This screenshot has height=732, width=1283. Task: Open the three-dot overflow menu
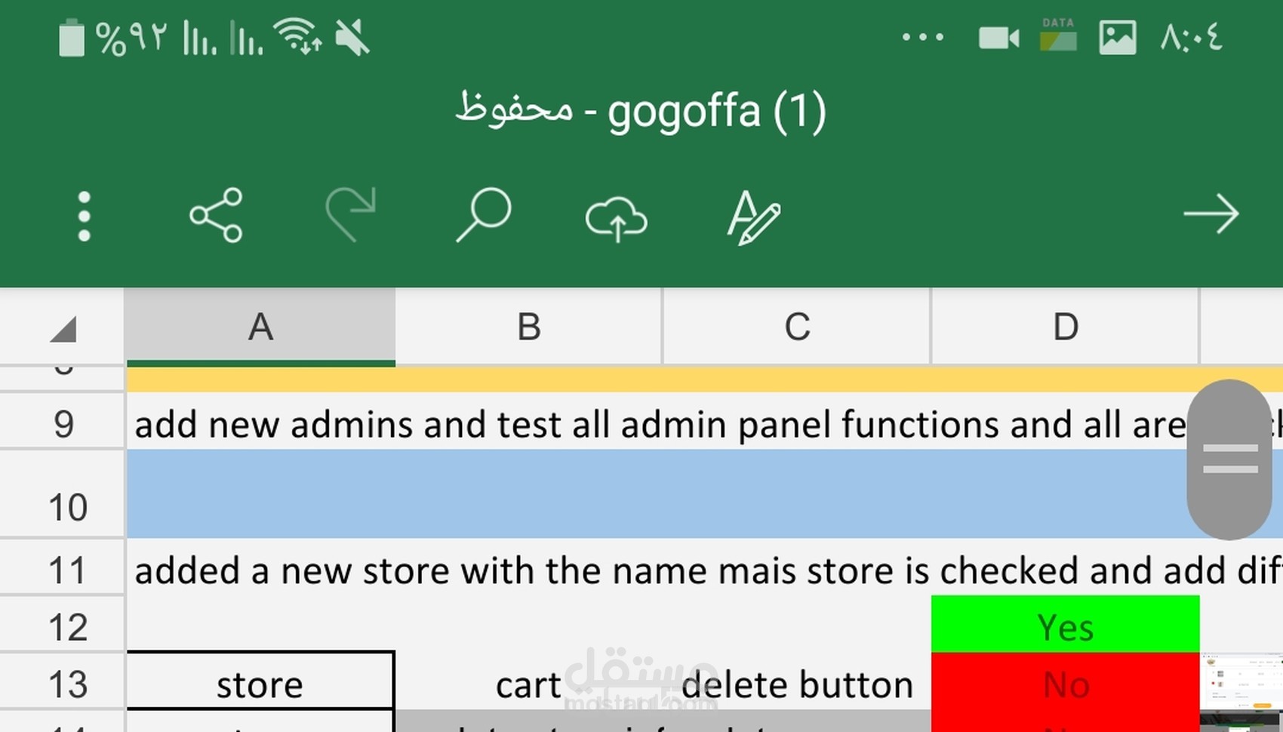point(84,217)
